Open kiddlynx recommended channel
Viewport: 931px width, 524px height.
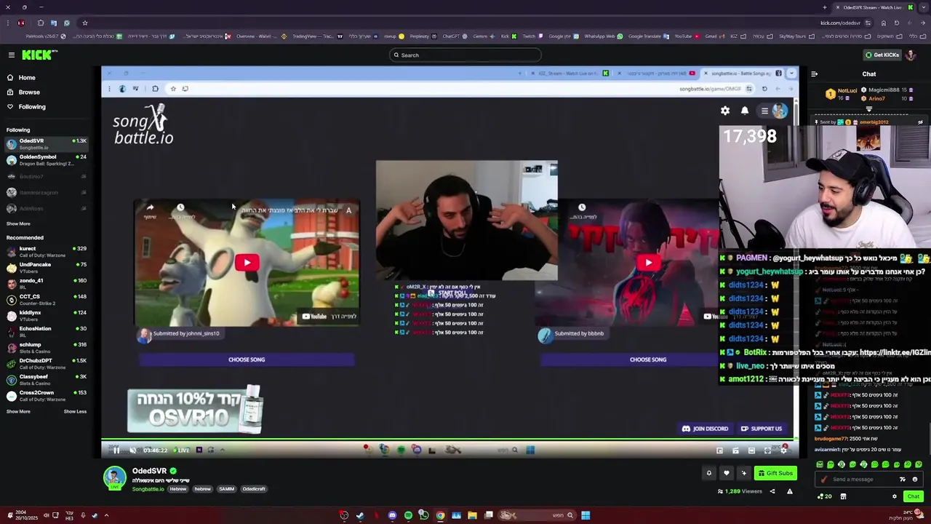click(x=47, y=315)
